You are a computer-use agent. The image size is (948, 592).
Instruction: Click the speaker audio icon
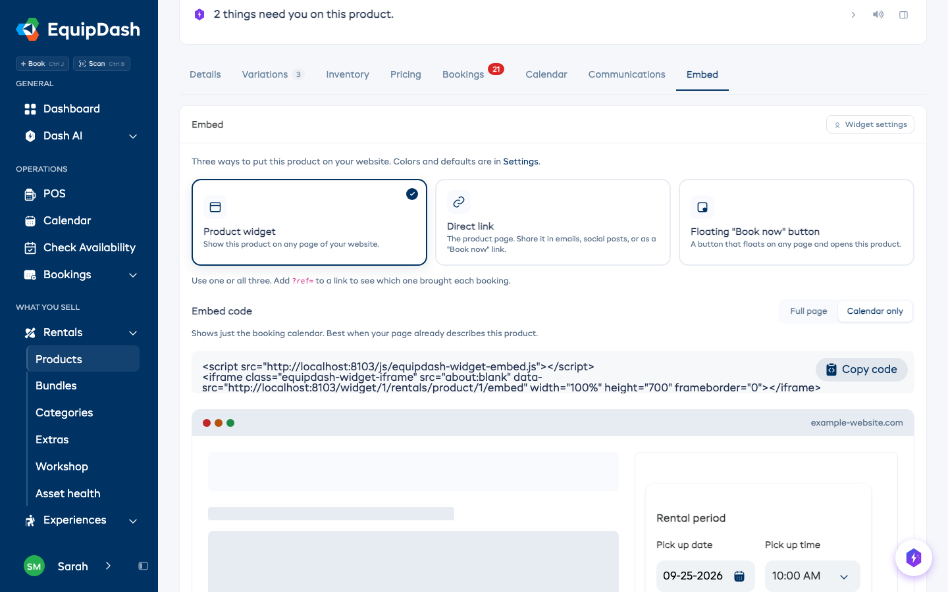coord(878,14)
